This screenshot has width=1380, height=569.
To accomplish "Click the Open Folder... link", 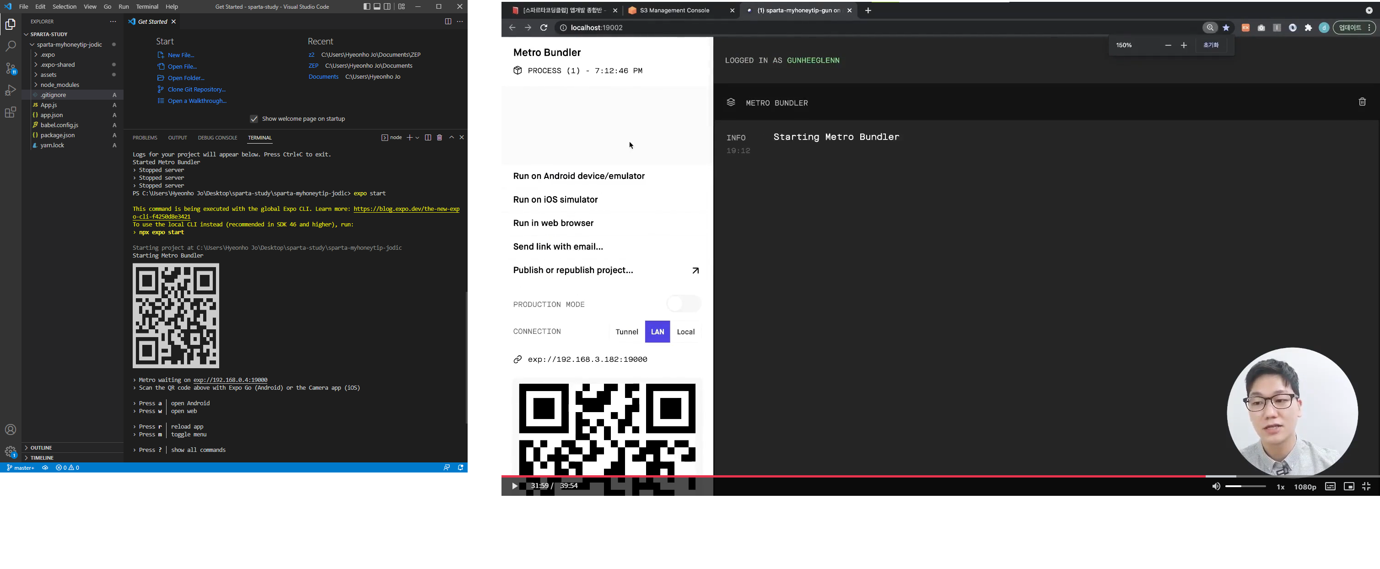I will [186, 78].
